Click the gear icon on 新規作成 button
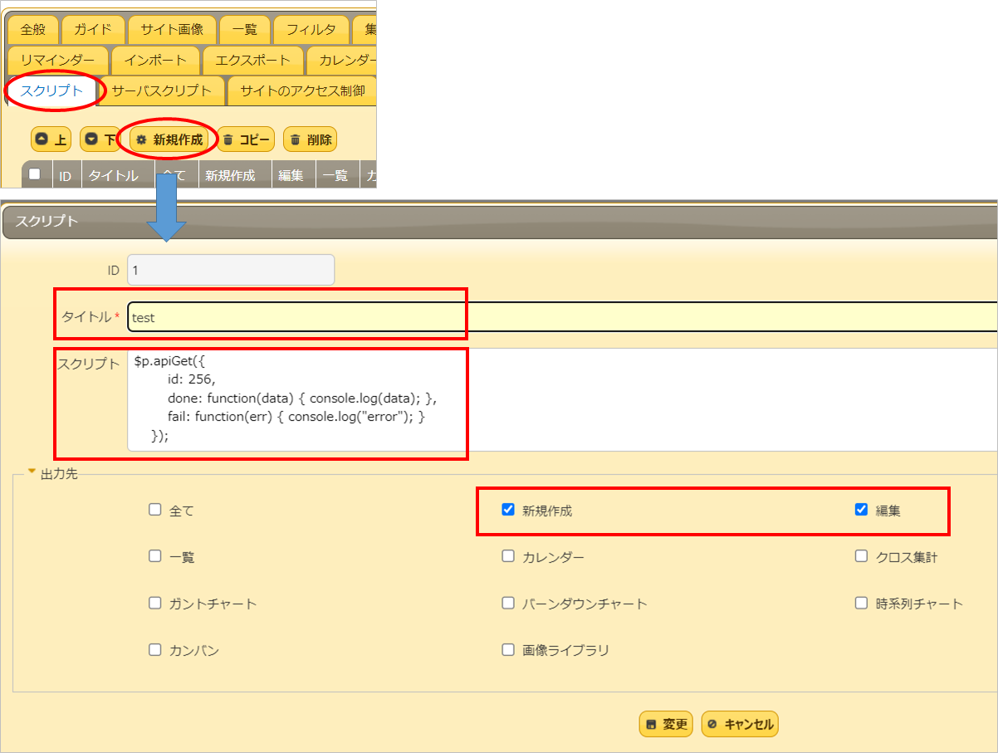The image size is (998, 753). 141,139
